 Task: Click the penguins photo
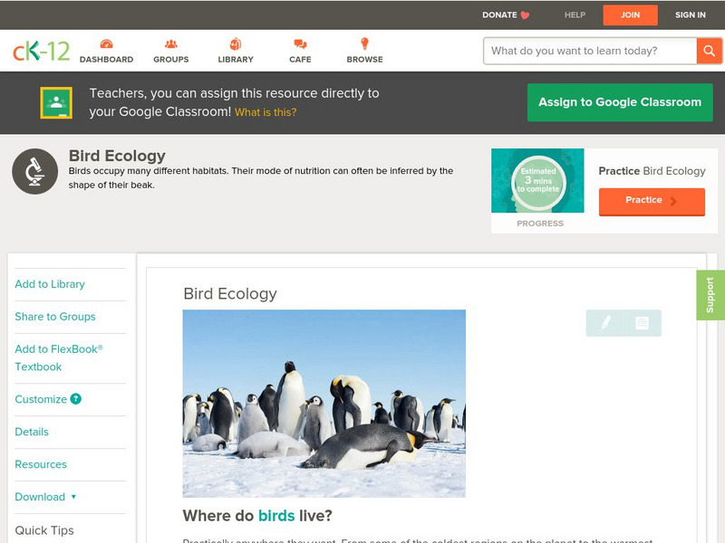tap(324, 404)
